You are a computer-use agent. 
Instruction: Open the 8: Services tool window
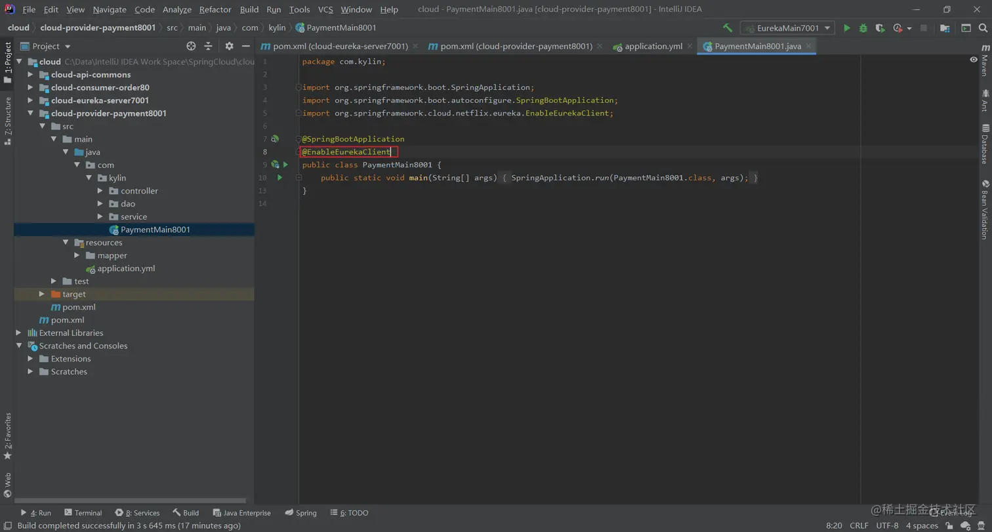tap(138, 513)
